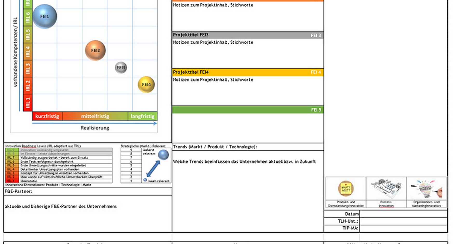Click the green 'langfristig' axis segment
453x244 pixels.
pyautogui.click(x=143, y=116)
